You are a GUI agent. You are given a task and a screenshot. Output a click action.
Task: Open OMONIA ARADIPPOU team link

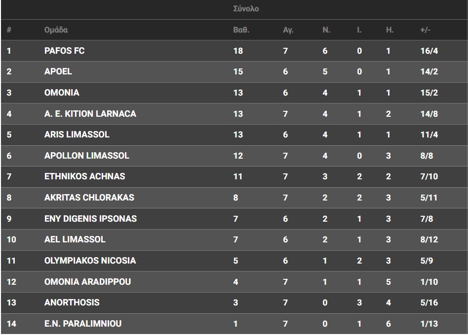point(87,282)
